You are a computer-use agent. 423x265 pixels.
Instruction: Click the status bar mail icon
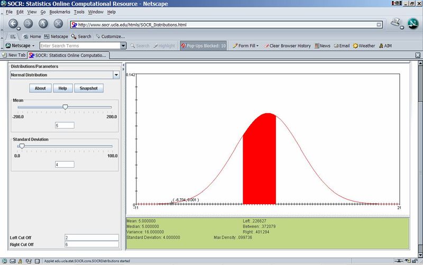13,261
